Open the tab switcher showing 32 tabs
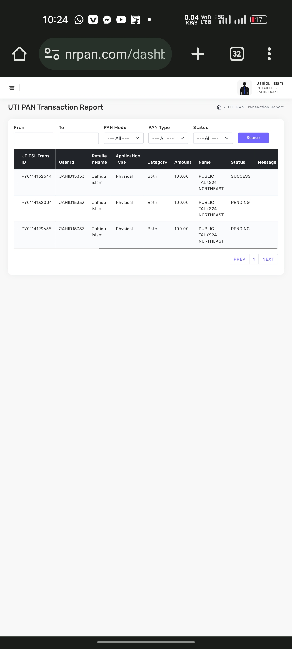 pyautogui.click(x=237, y=54)
